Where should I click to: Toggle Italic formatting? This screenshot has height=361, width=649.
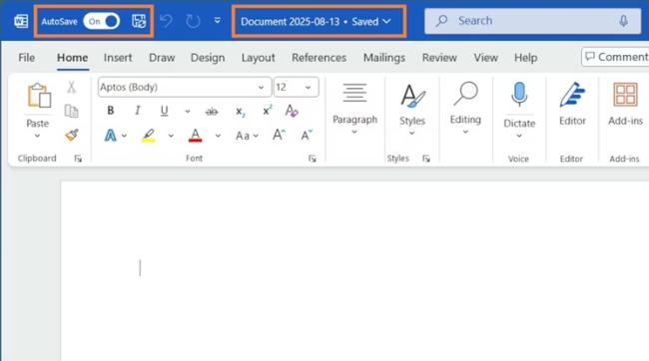(138, 111)
